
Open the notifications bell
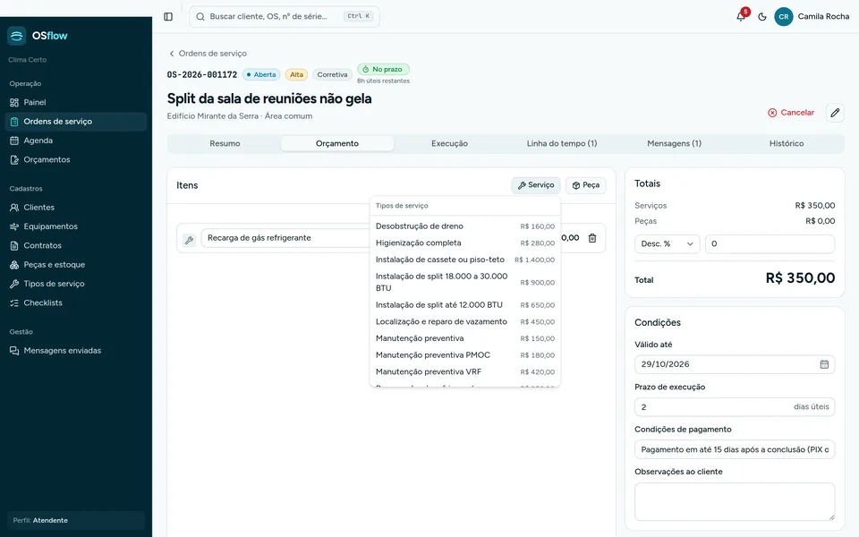click(741, 16)
